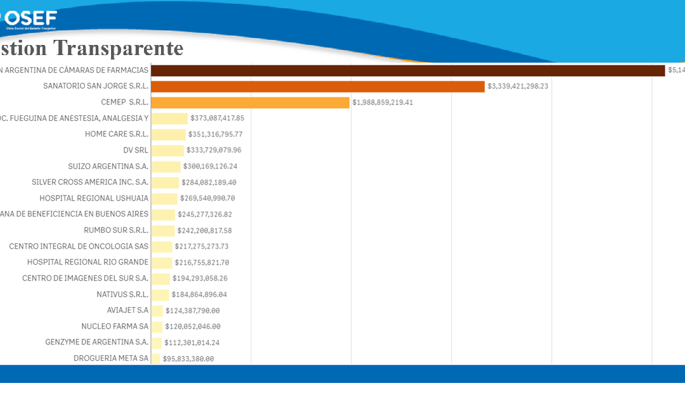Click the 'DV SRL' label
Image resolution: width=685 pixels, height=407 pixels.
136,151
